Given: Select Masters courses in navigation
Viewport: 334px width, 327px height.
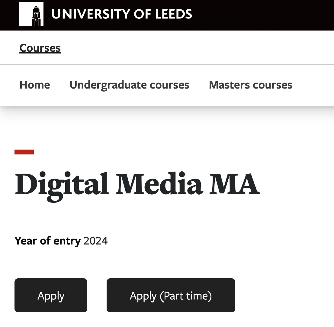Looking at the screenshot, I should [251, 85].
